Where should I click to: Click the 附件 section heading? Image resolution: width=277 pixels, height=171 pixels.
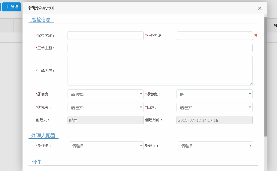click(x=36, y=162)
